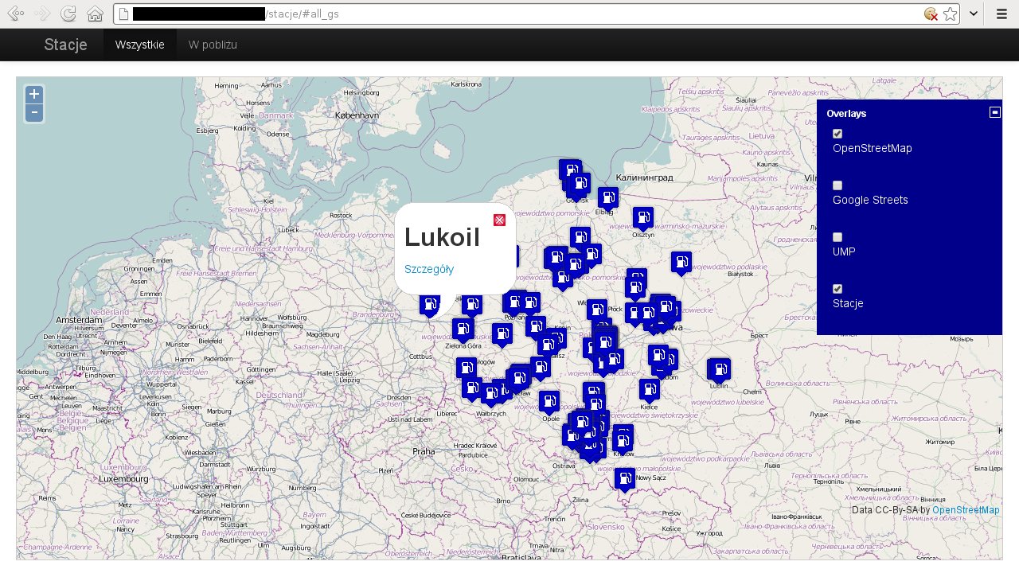Viewport: 1019px width, 577px height.
Task: Bookmark page with the star icon
Action: pyautogui.click(x=950, y=14)
